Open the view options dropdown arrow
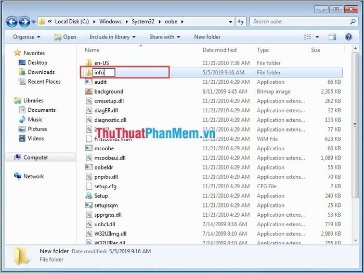This screenshot has width=364, height=273. coord(317,37)
